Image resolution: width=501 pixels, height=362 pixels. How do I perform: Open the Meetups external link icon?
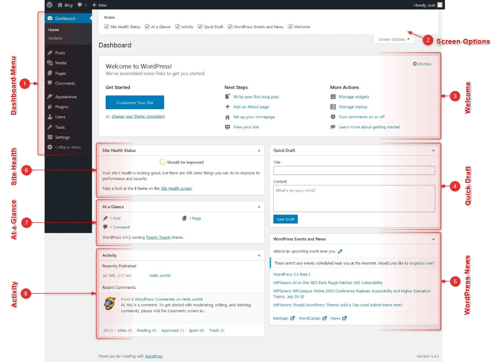[x=292, y=318]
